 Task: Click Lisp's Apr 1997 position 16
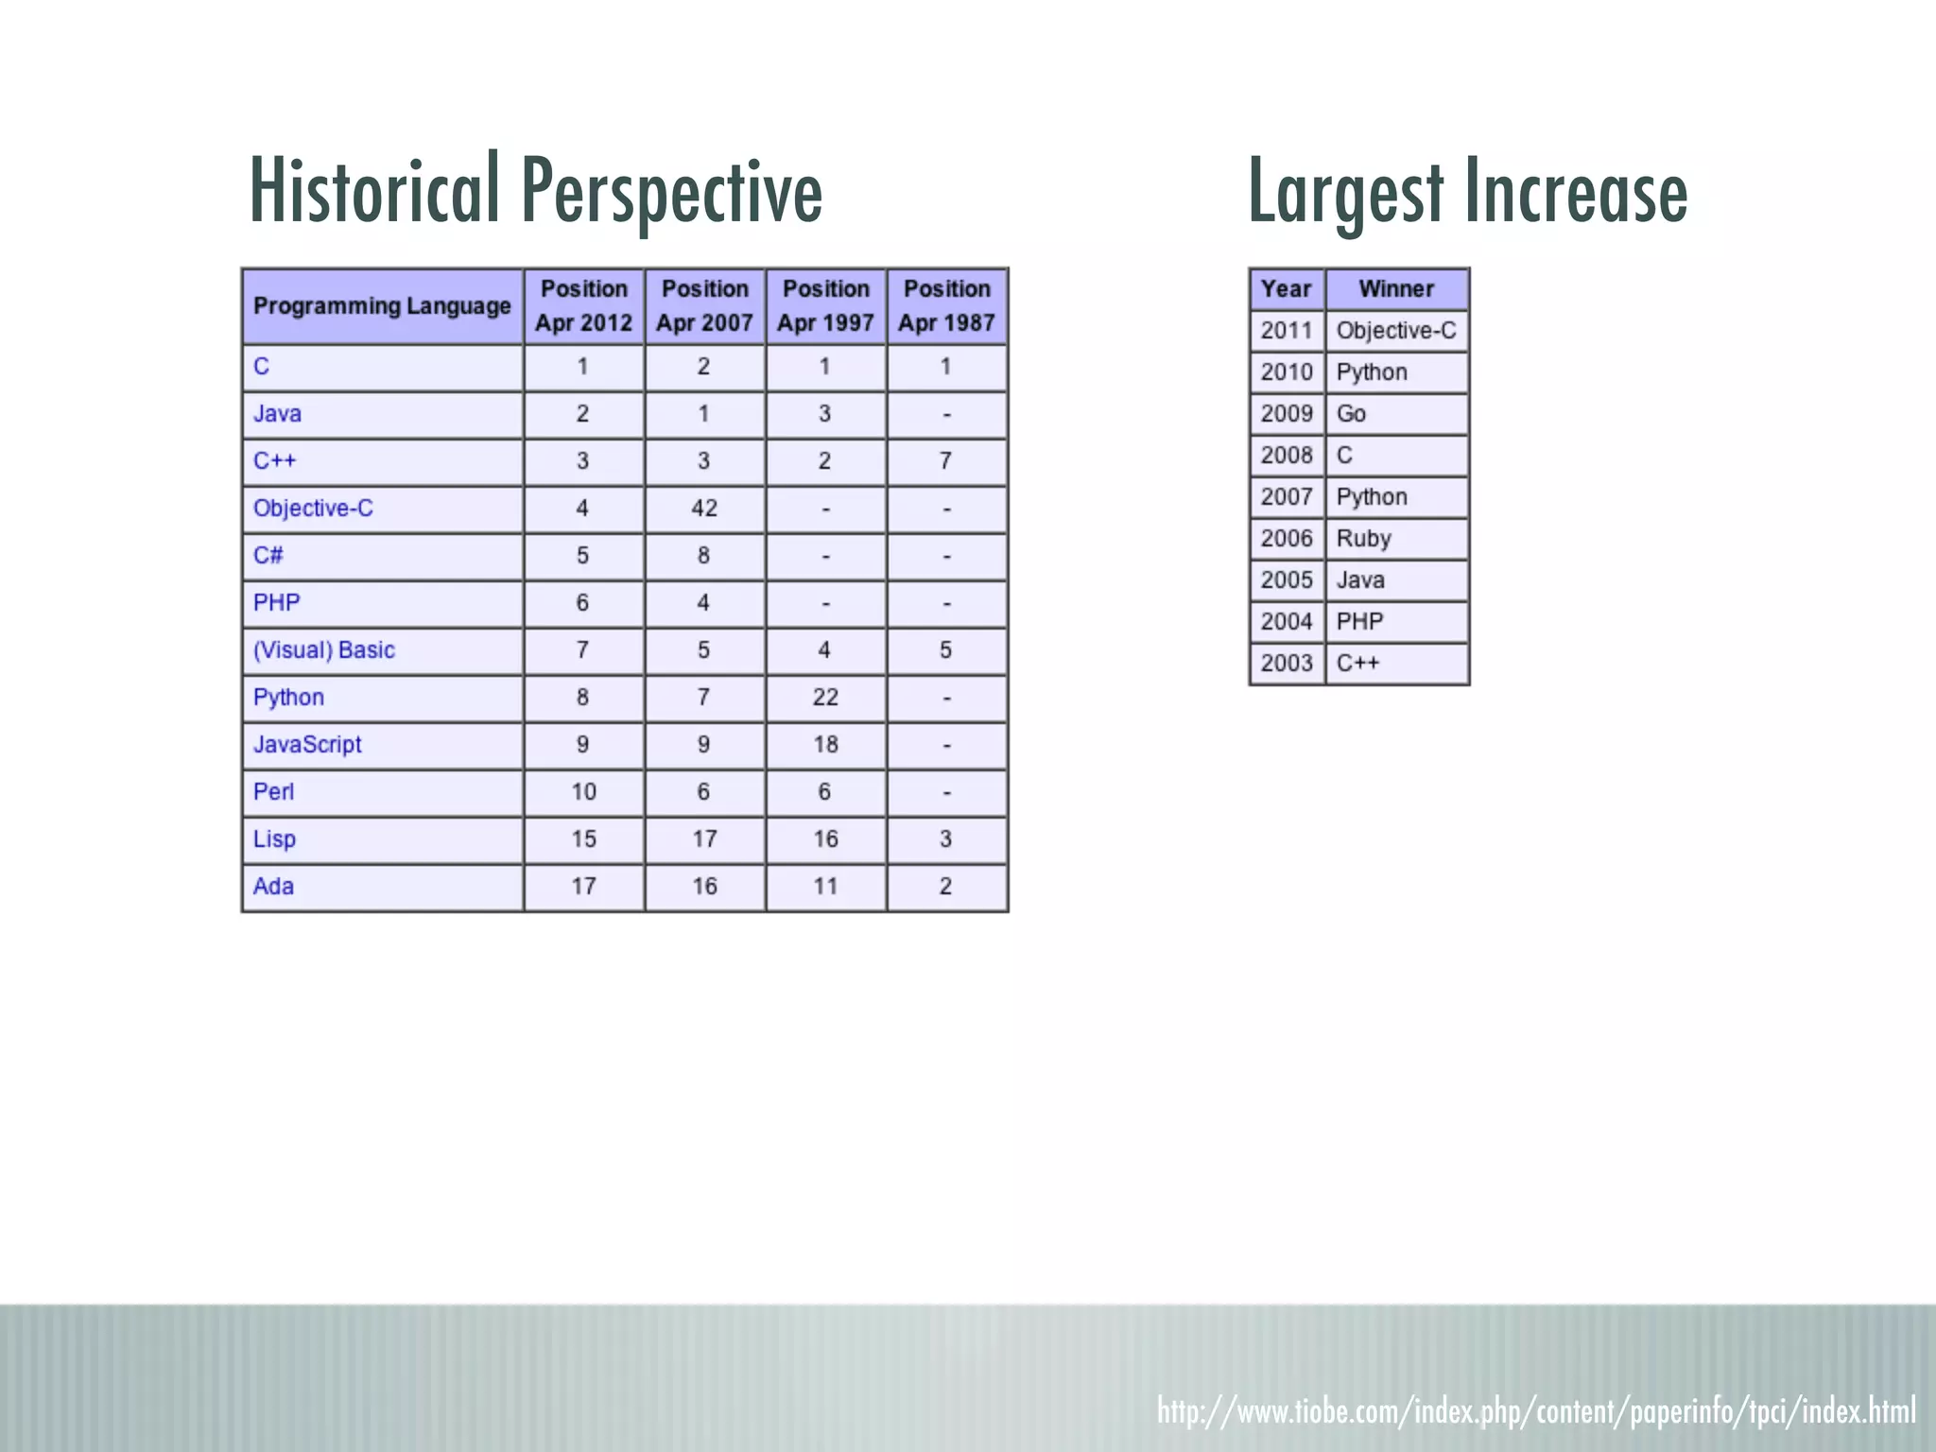pos(826,840)
